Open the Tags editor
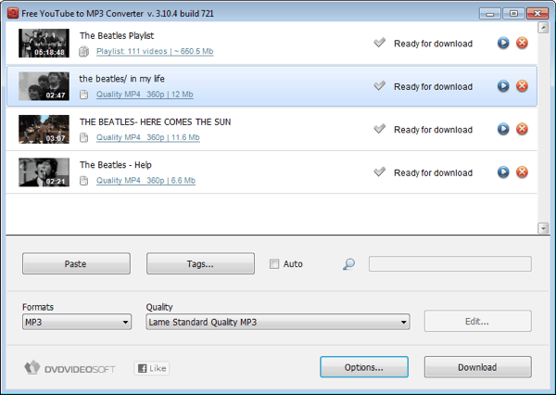This screenshot has width=556, height=395. (200, 264)
